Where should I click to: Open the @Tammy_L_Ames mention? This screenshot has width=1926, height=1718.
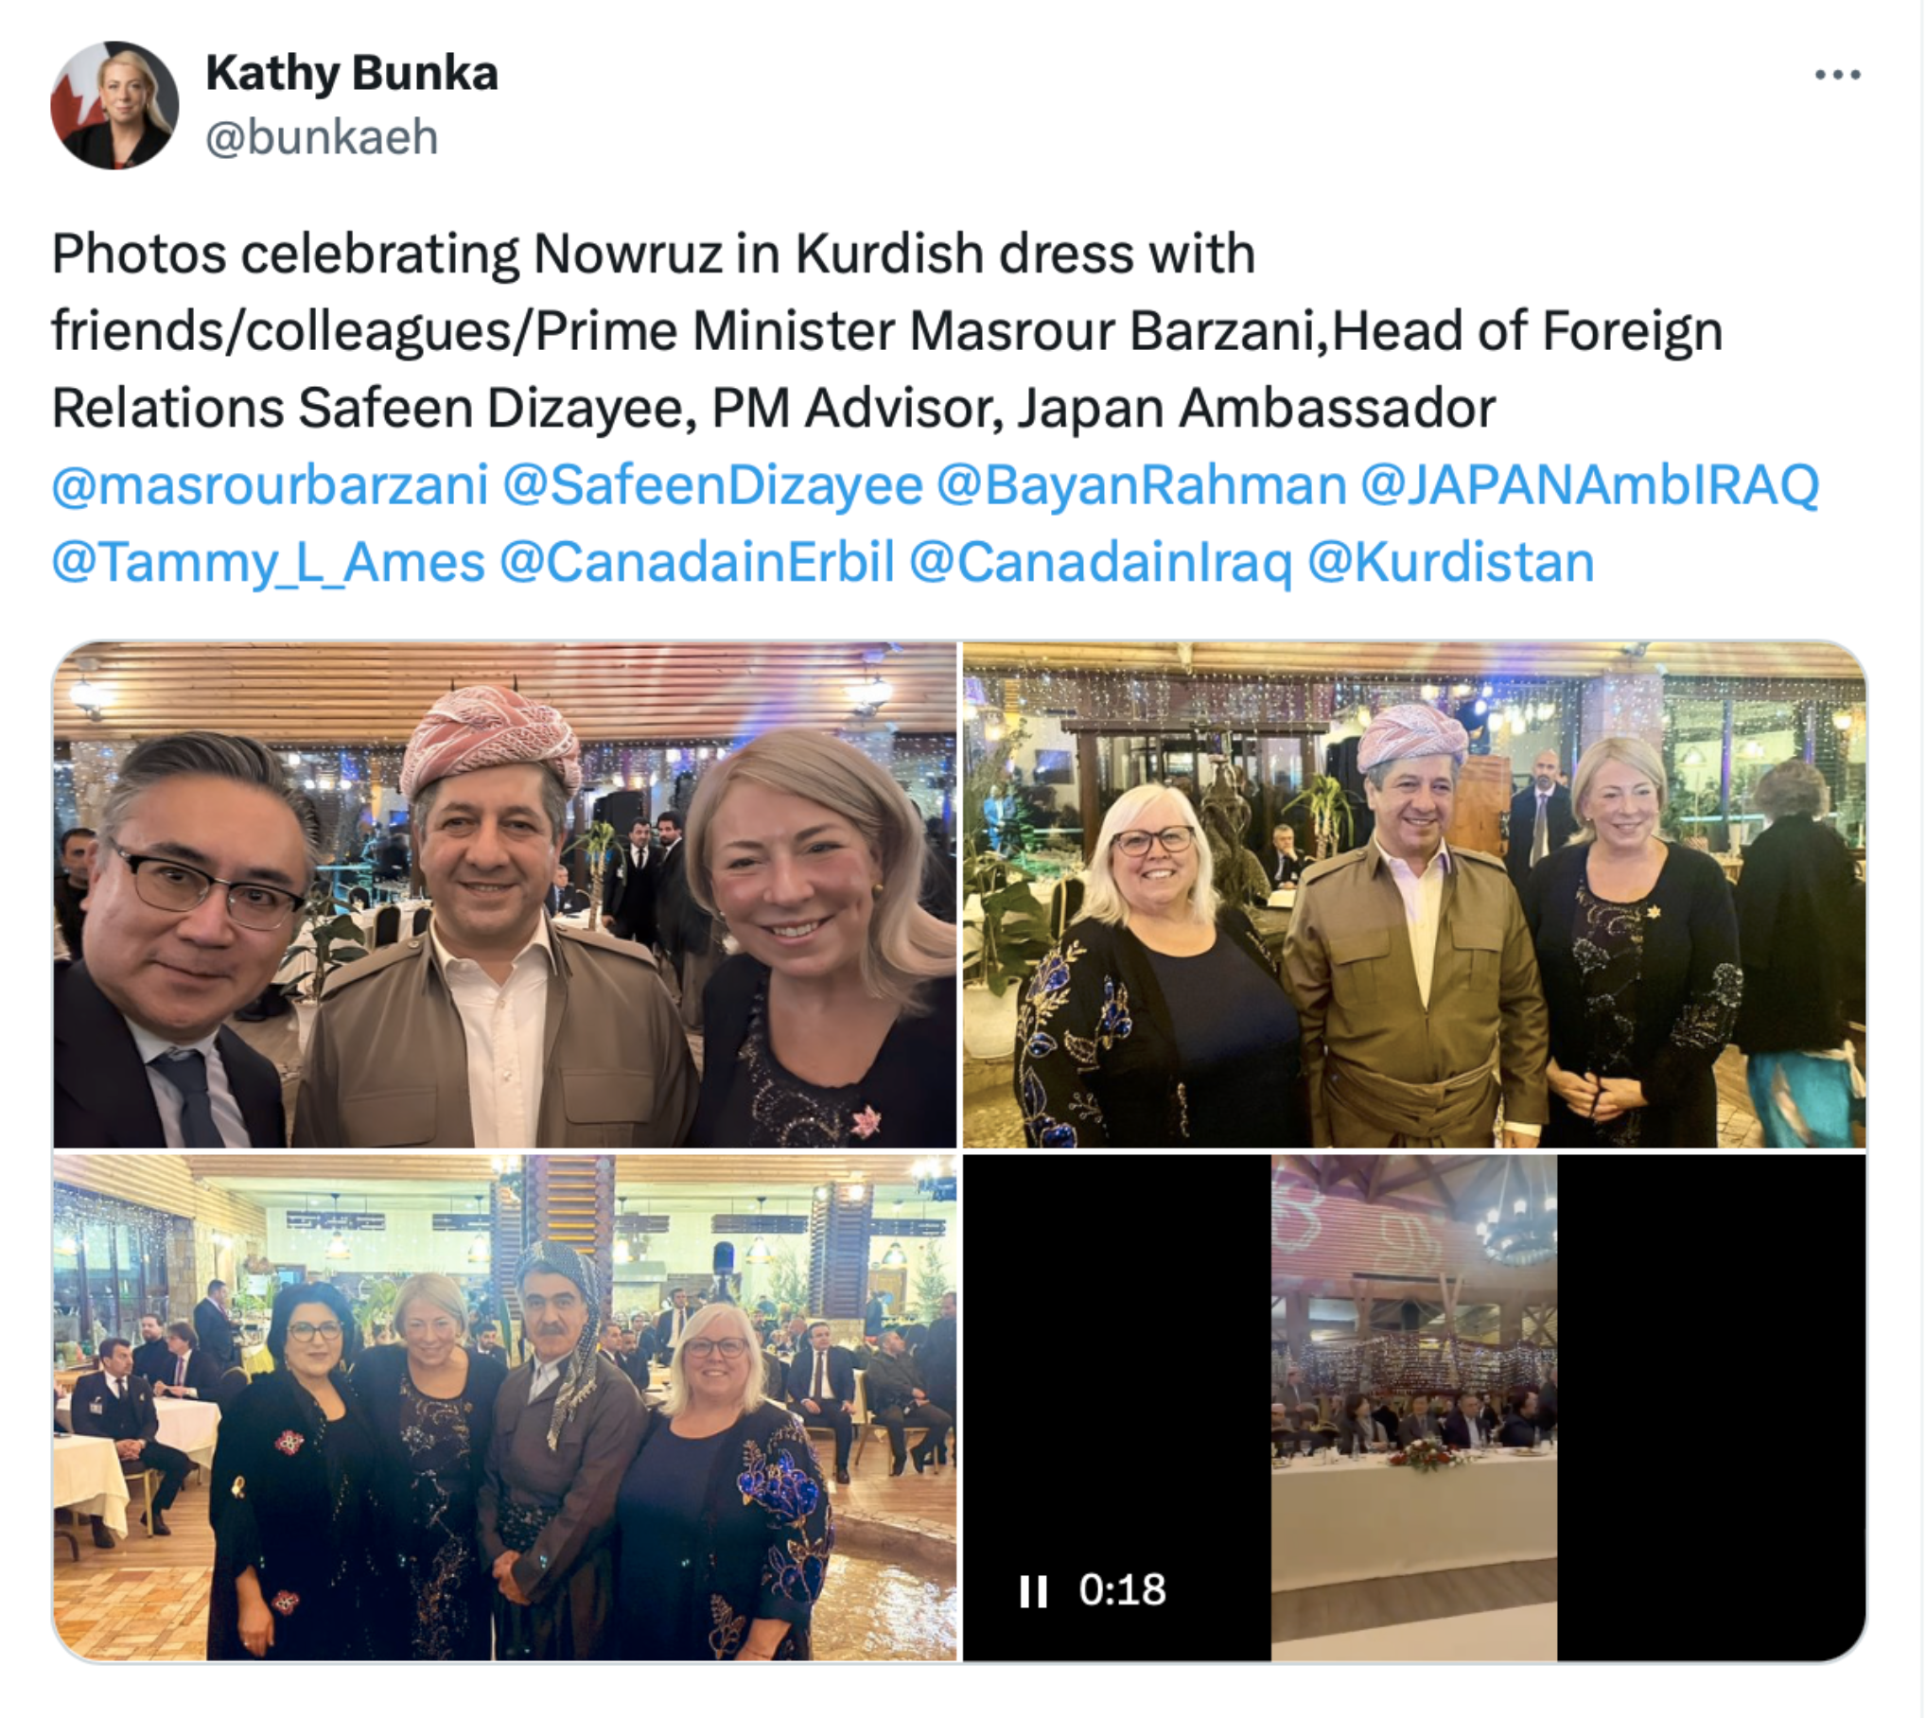coord(268,563)
